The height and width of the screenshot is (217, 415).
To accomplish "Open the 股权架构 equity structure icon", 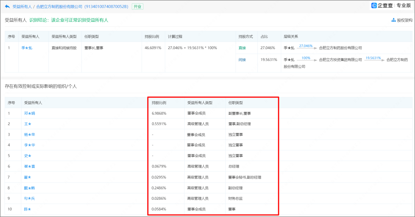I will pos(393,20).
